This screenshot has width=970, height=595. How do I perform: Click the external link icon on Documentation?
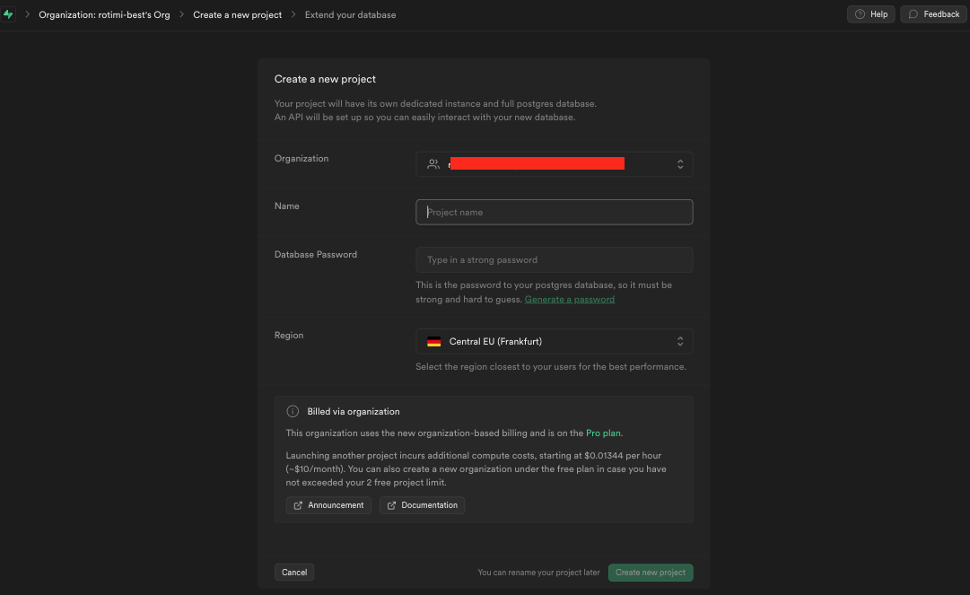[x=391, y=505]
